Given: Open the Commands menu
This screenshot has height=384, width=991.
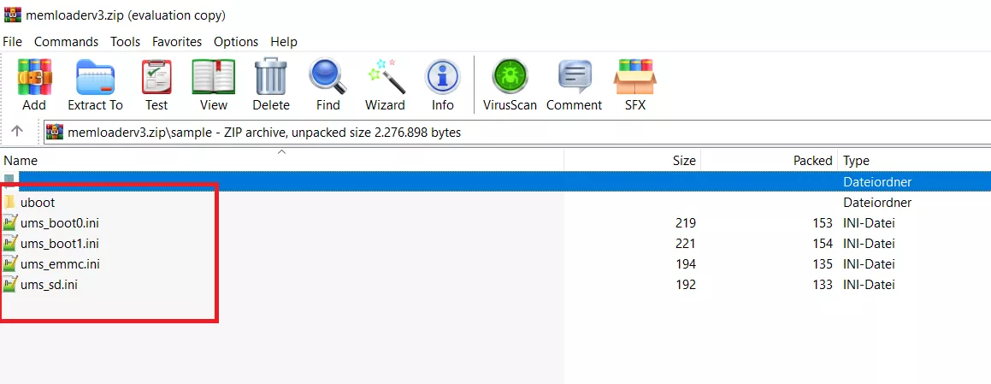Looking at the screenshot, I should 66,41.
